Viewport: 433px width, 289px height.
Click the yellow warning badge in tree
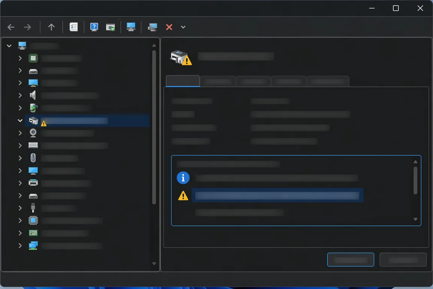tap(44, 123)
